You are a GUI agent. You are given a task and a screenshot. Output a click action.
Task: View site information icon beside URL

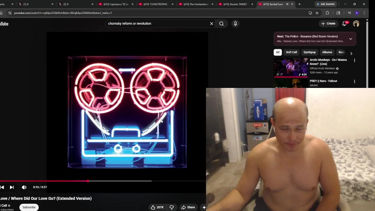click(10, 13)
